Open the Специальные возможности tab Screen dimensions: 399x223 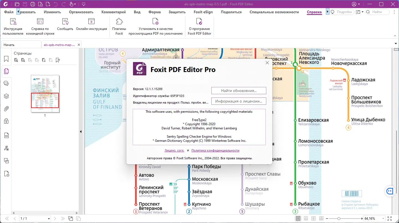(x=274, y=12)
